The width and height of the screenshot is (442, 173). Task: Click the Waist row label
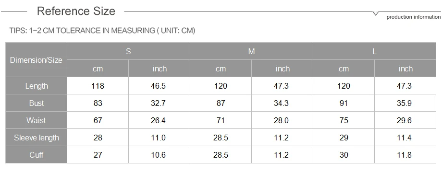point(36,120)
